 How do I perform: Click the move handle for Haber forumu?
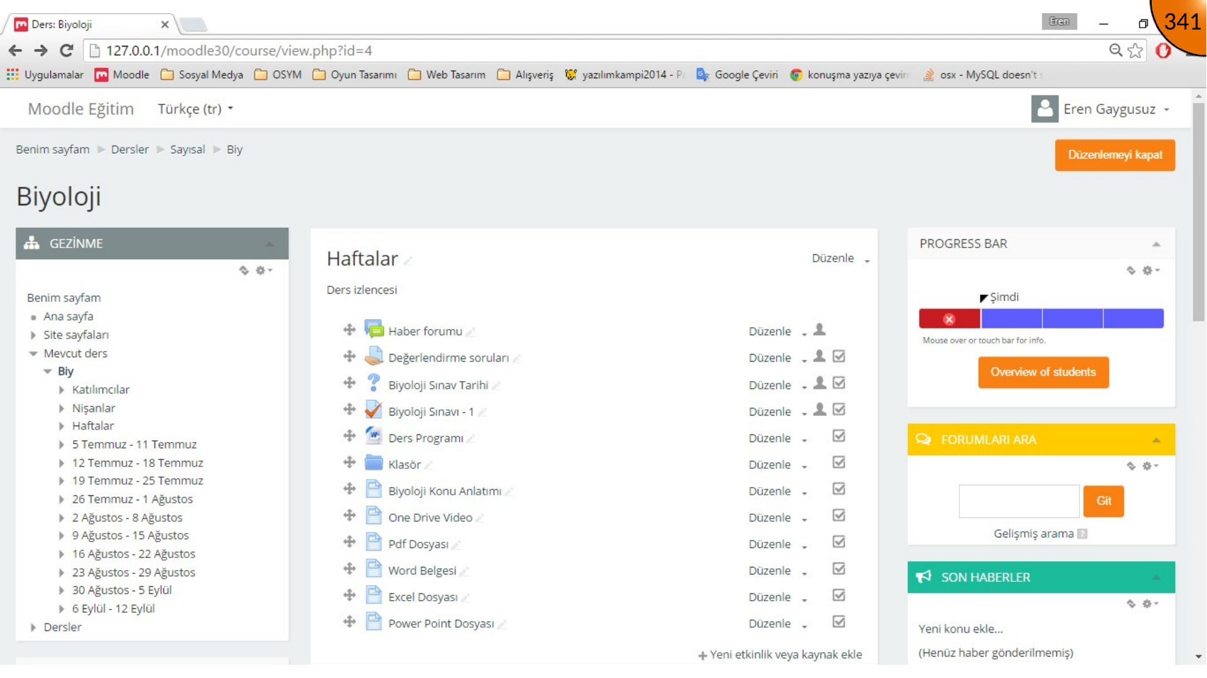pos(349,330)
